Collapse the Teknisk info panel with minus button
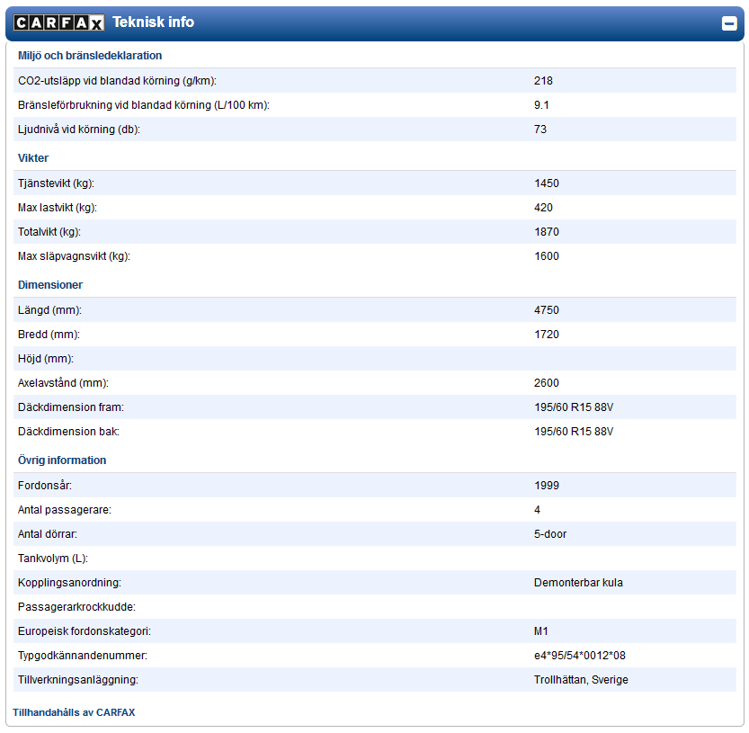The height and width of the screenshot is (733, 749). click(x=729, y=23)
